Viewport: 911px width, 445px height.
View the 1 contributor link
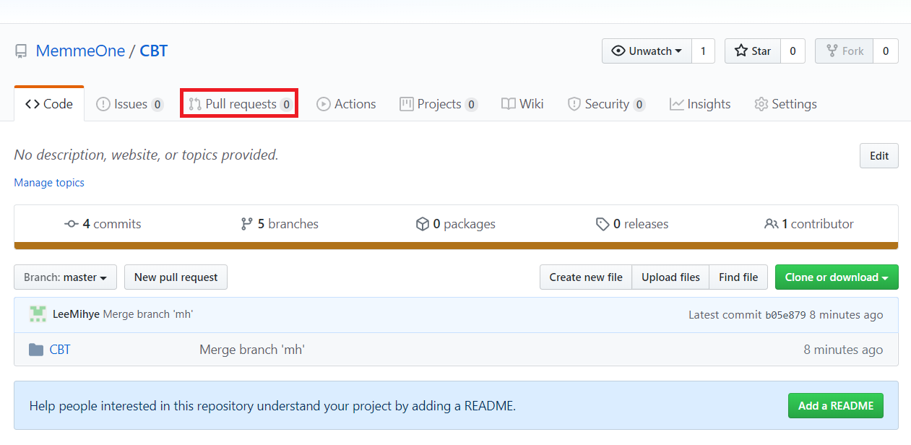pyautogui.click(x=809, y=224)
